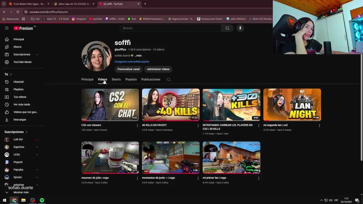363x204 pixels.
Task: Reload the page in browser toolbar
Action: 18,12
